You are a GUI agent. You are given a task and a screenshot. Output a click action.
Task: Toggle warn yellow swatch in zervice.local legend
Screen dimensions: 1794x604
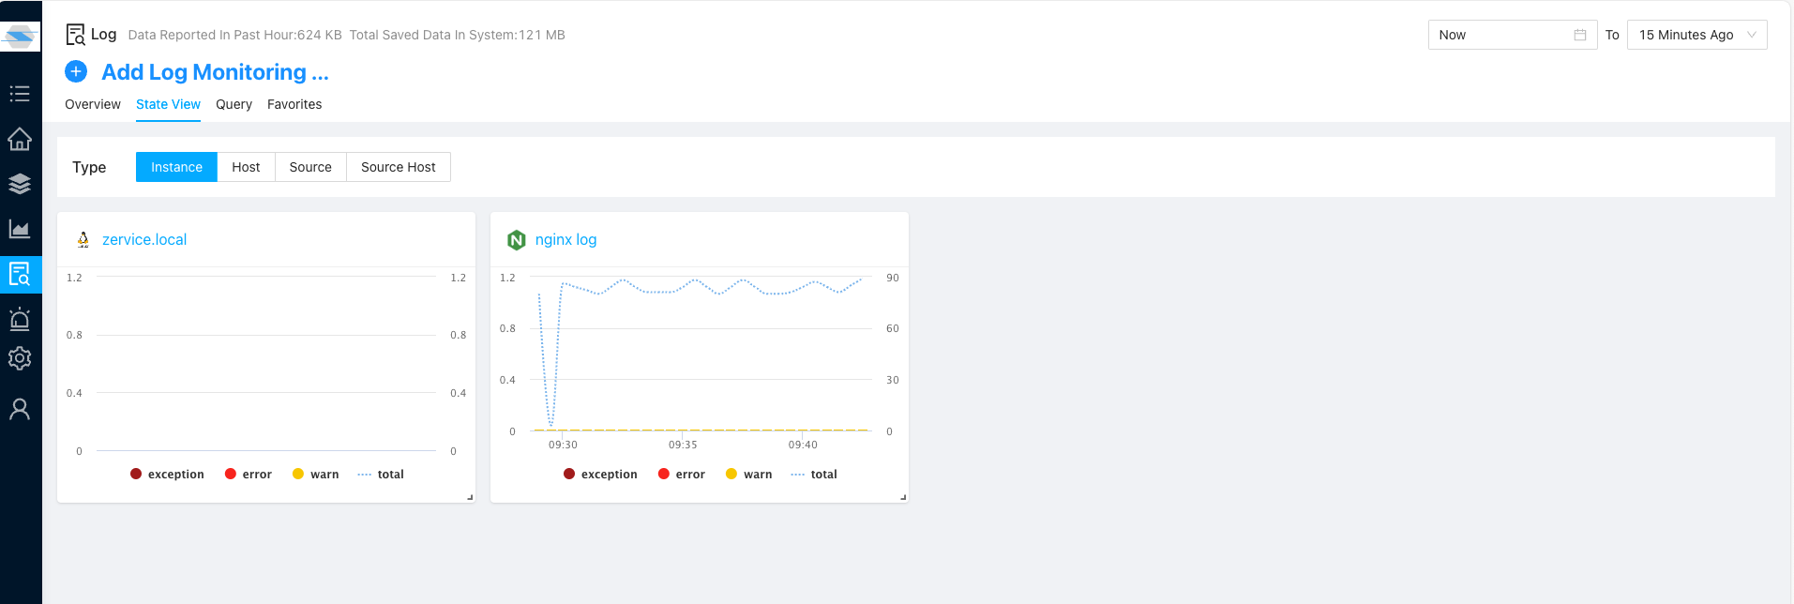[x=298, y=475]
